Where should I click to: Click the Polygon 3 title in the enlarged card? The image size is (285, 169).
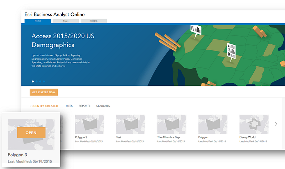(17, 155)
